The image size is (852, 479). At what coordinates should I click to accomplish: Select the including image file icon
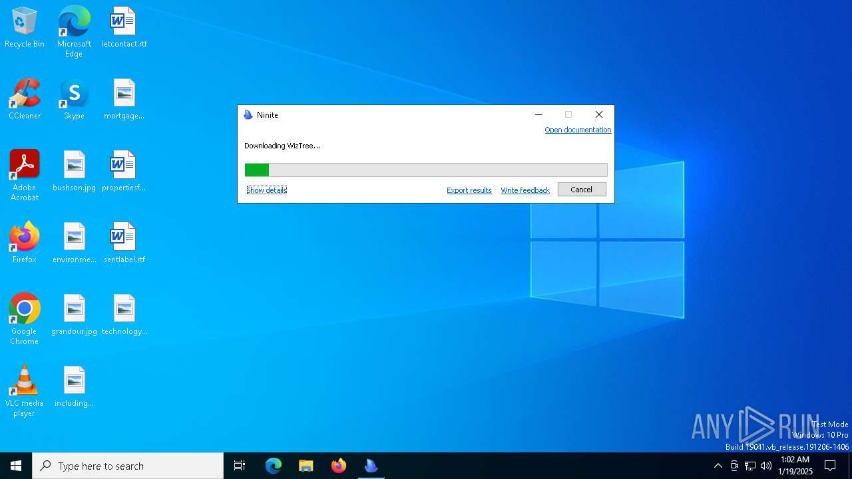tap(74, 387)
